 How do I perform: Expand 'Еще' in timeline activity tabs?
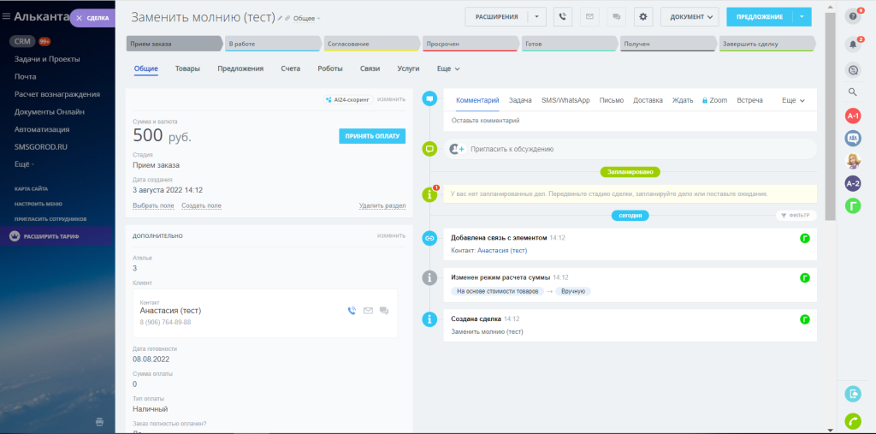pos(793,101)
